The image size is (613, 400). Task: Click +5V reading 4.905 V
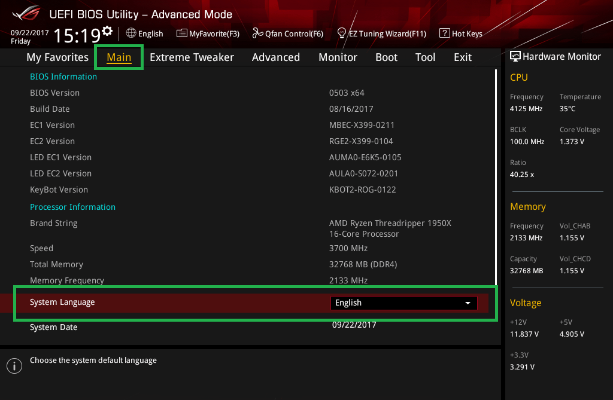click(572, 334)
